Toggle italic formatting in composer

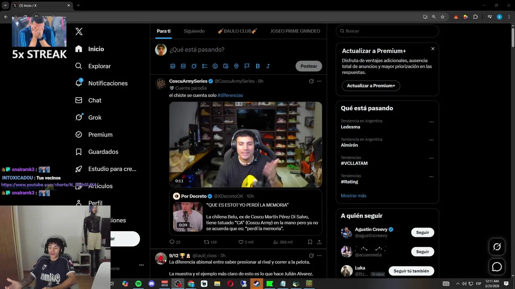[268, 66]
